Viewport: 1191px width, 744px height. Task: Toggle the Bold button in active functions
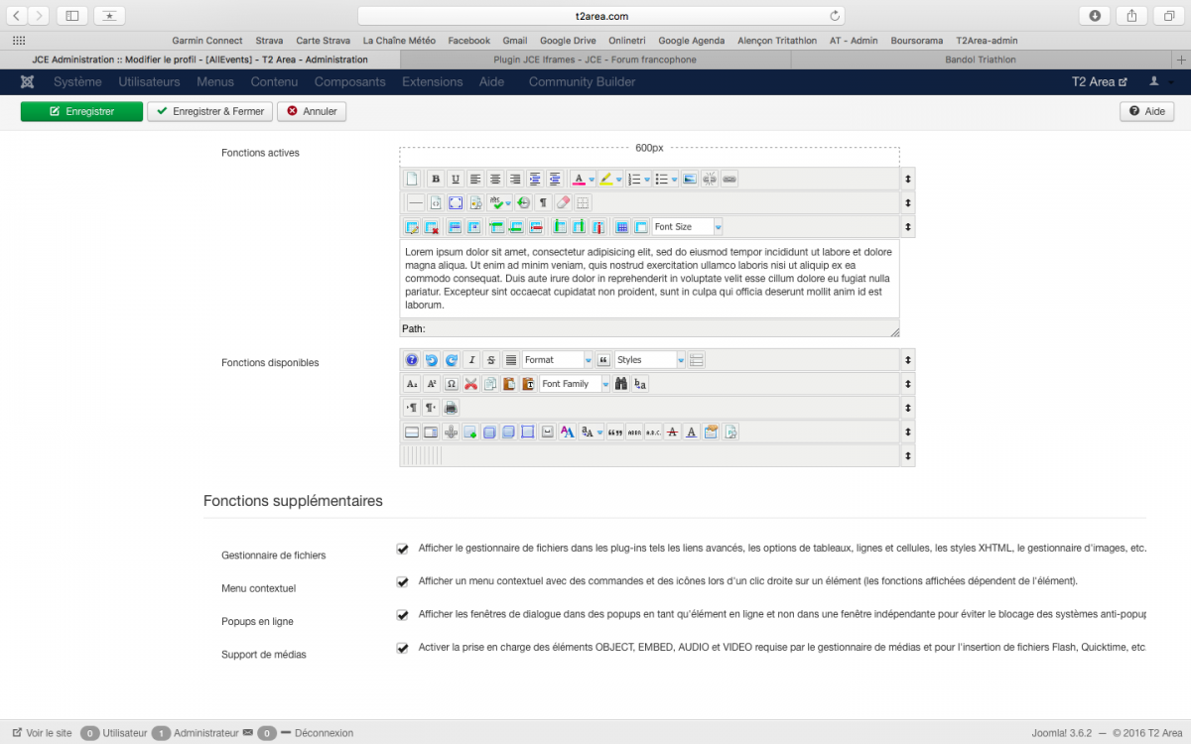tap(436, 179)
